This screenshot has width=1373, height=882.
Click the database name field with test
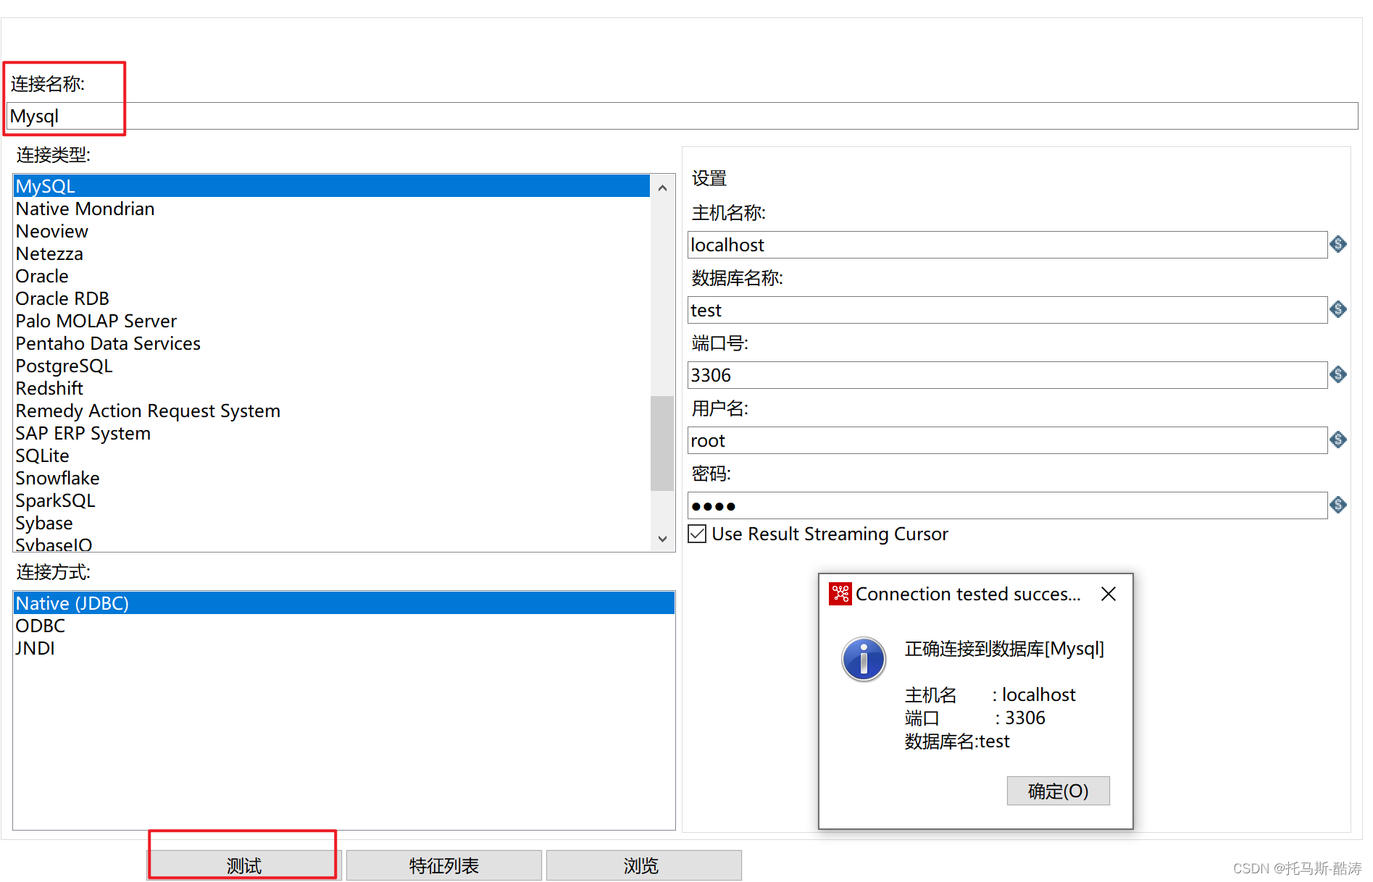(1007, 310)
